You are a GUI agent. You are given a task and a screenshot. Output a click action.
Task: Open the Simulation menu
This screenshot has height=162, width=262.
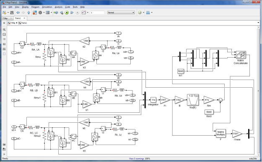[47, 7]
